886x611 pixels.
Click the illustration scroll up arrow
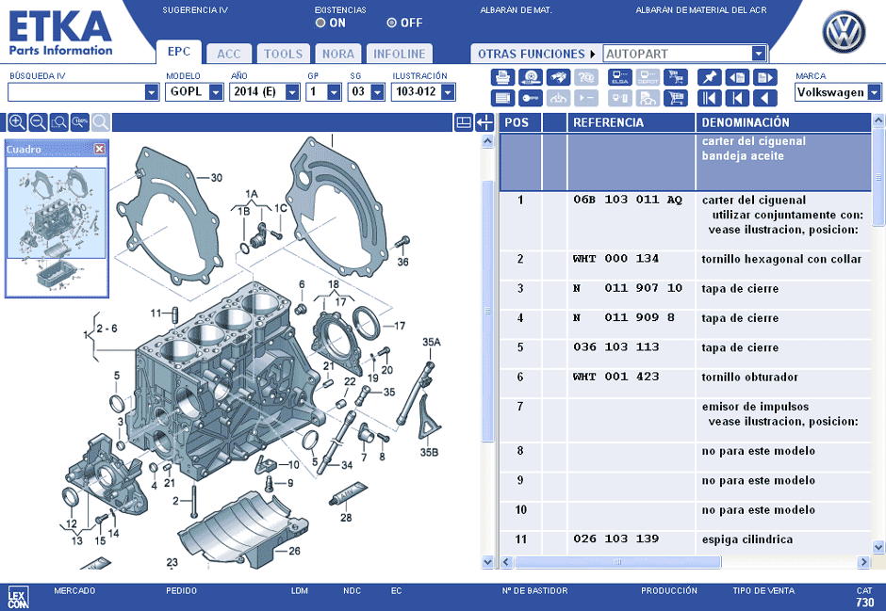(x=487, y=141)
